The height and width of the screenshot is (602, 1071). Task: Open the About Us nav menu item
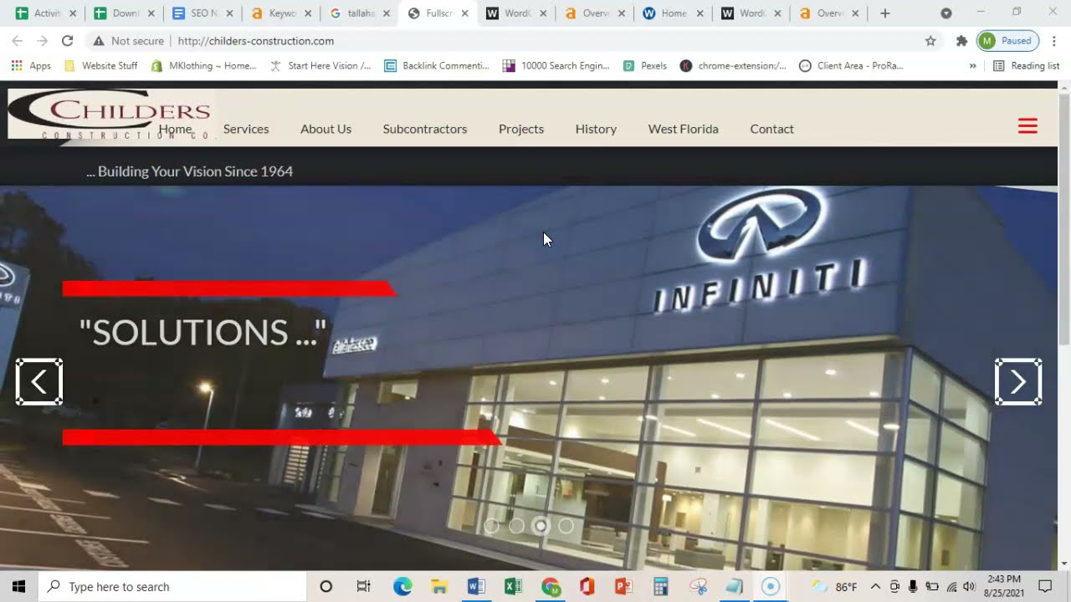tap(325, 129)
